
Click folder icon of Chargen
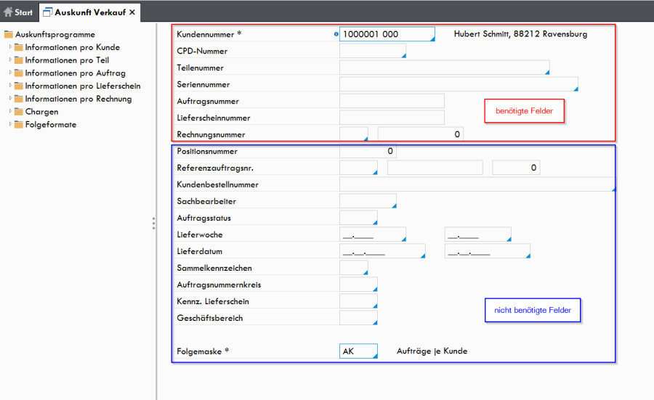click(18, 112)
